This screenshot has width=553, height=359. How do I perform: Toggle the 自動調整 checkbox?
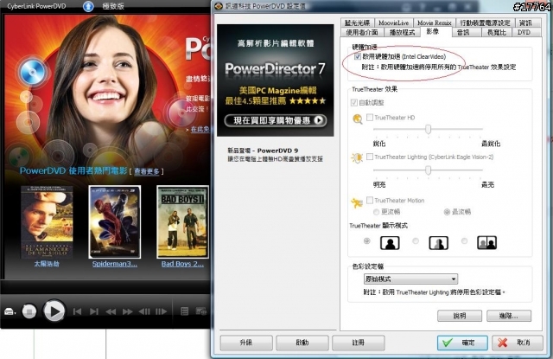click(x=353, y=102)
